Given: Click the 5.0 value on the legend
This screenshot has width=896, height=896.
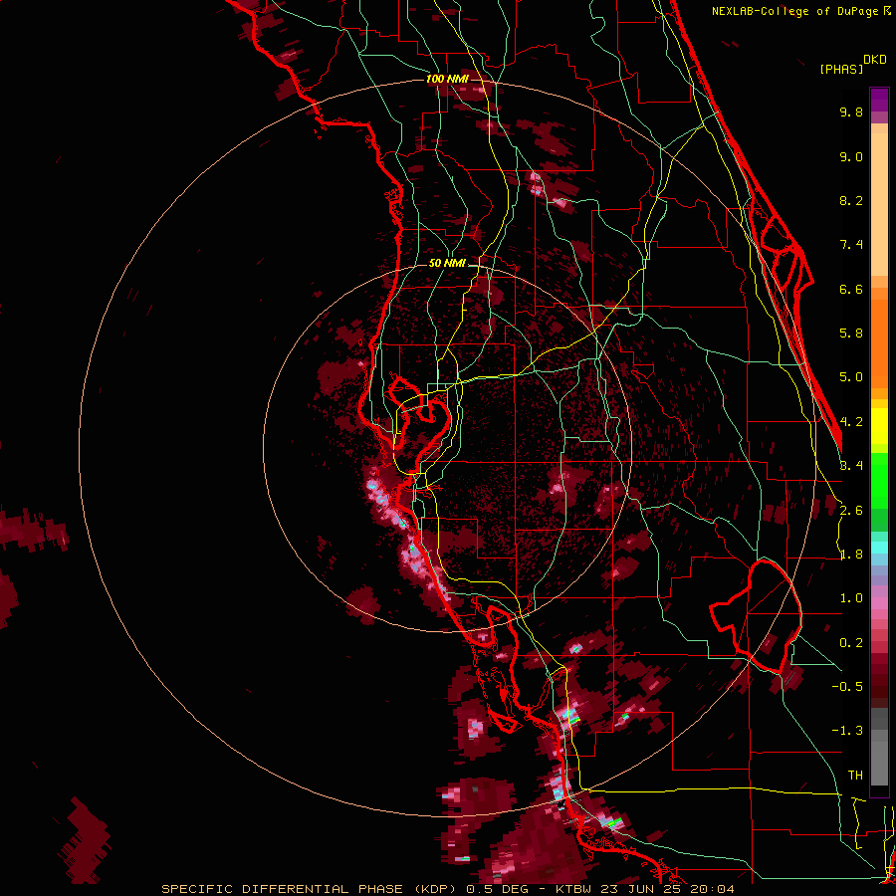Looking at the screenshot, I should tap(851, 377).
